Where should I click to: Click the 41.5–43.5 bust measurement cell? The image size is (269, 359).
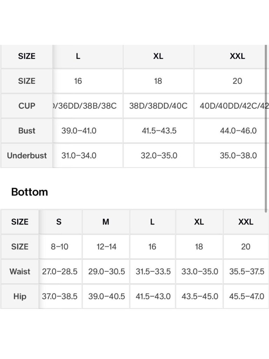pyautogui.click(x=159, y=131)
